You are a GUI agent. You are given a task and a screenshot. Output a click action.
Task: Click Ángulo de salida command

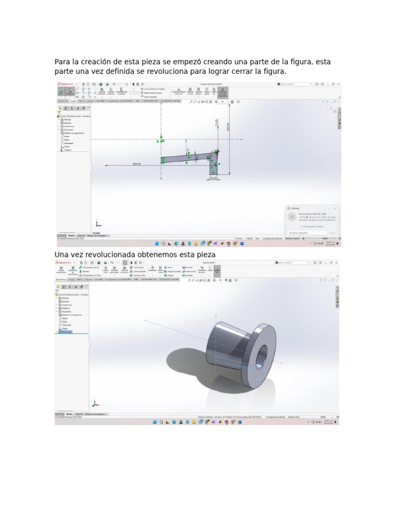[172, 271]
